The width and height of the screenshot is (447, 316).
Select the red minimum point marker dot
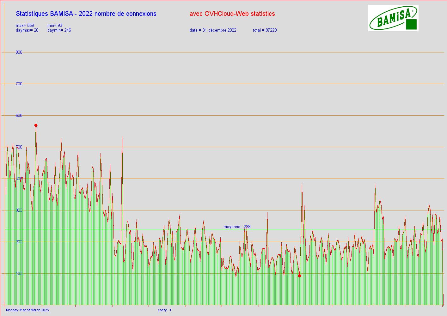pyautogui.click(x=299, y=276)
